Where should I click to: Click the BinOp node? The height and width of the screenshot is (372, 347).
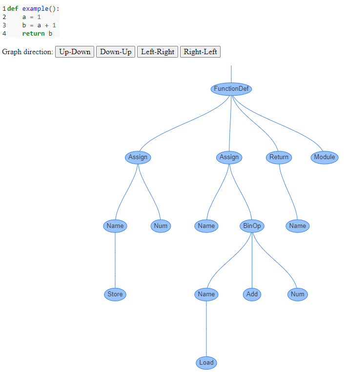252,226
